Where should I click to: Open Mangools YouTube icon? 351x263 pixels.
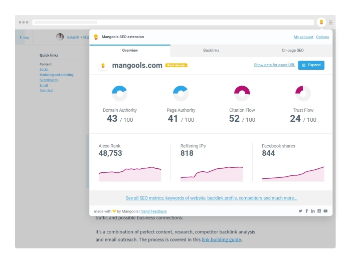click(325, 211)
